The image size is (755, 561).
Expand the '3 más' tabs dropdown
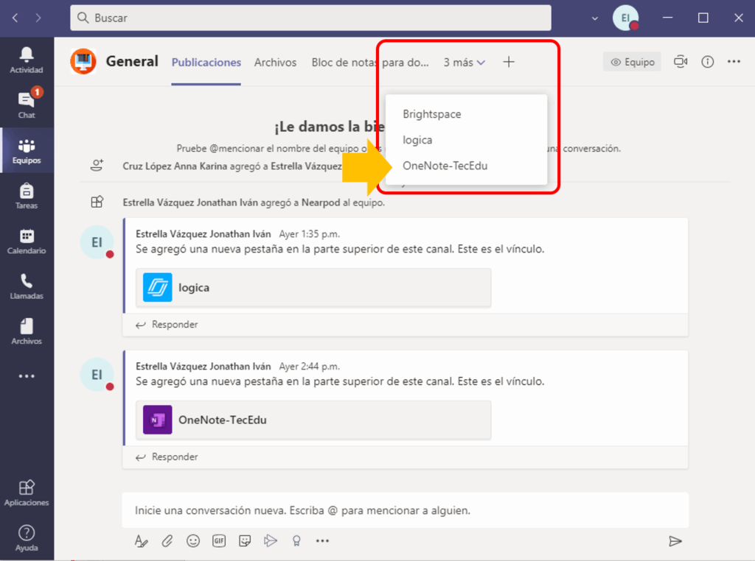pyautogui.click(x=464, y=63)
